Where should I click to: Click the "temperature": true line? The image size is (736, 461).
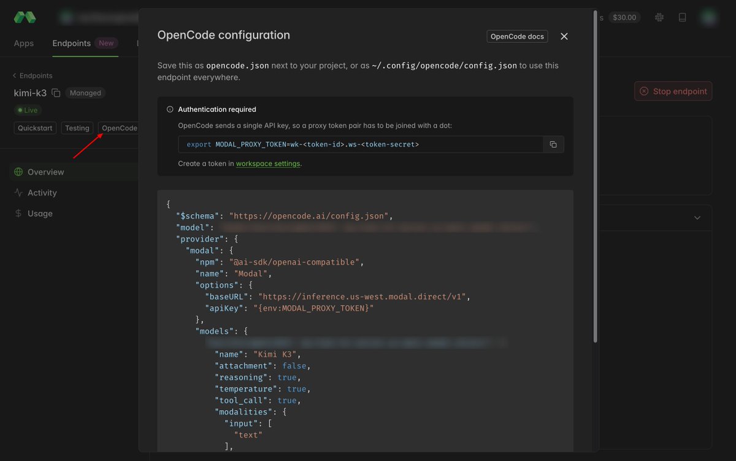pyautogui.click(x=263, y=389)
